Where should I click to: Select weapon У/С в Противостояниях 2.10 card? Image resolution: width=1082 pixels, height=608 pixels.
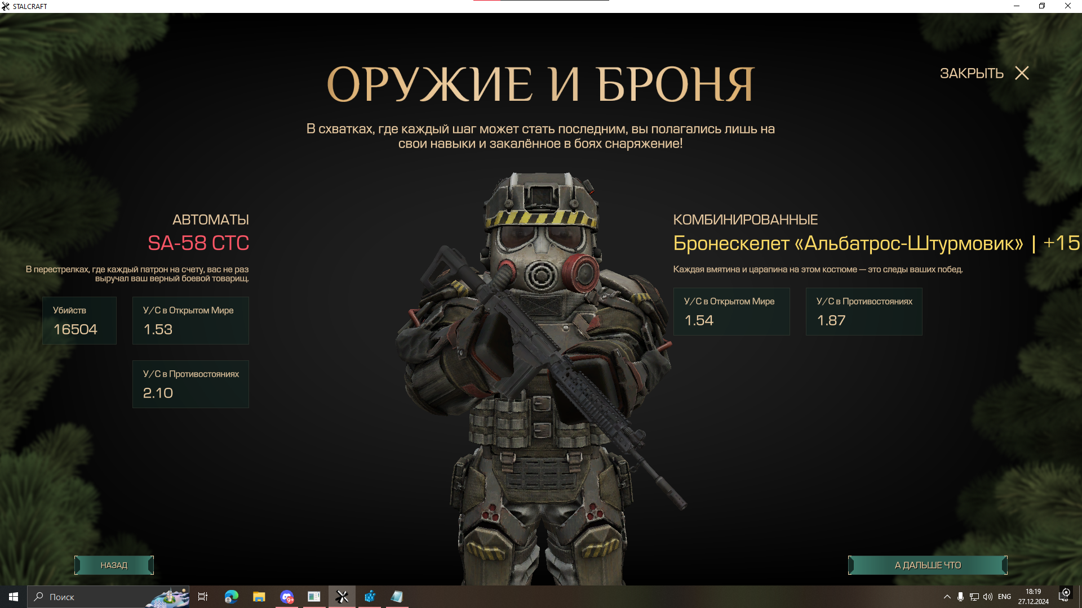click(190, 385)
